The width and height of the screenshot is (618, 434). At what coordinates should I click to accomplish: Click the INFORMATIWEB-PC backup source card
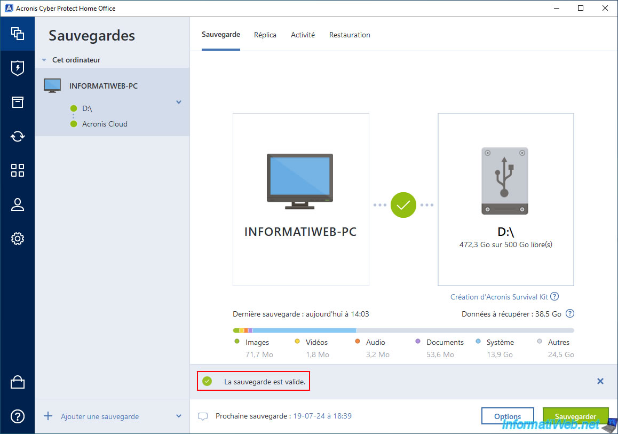tap(300, 200)
